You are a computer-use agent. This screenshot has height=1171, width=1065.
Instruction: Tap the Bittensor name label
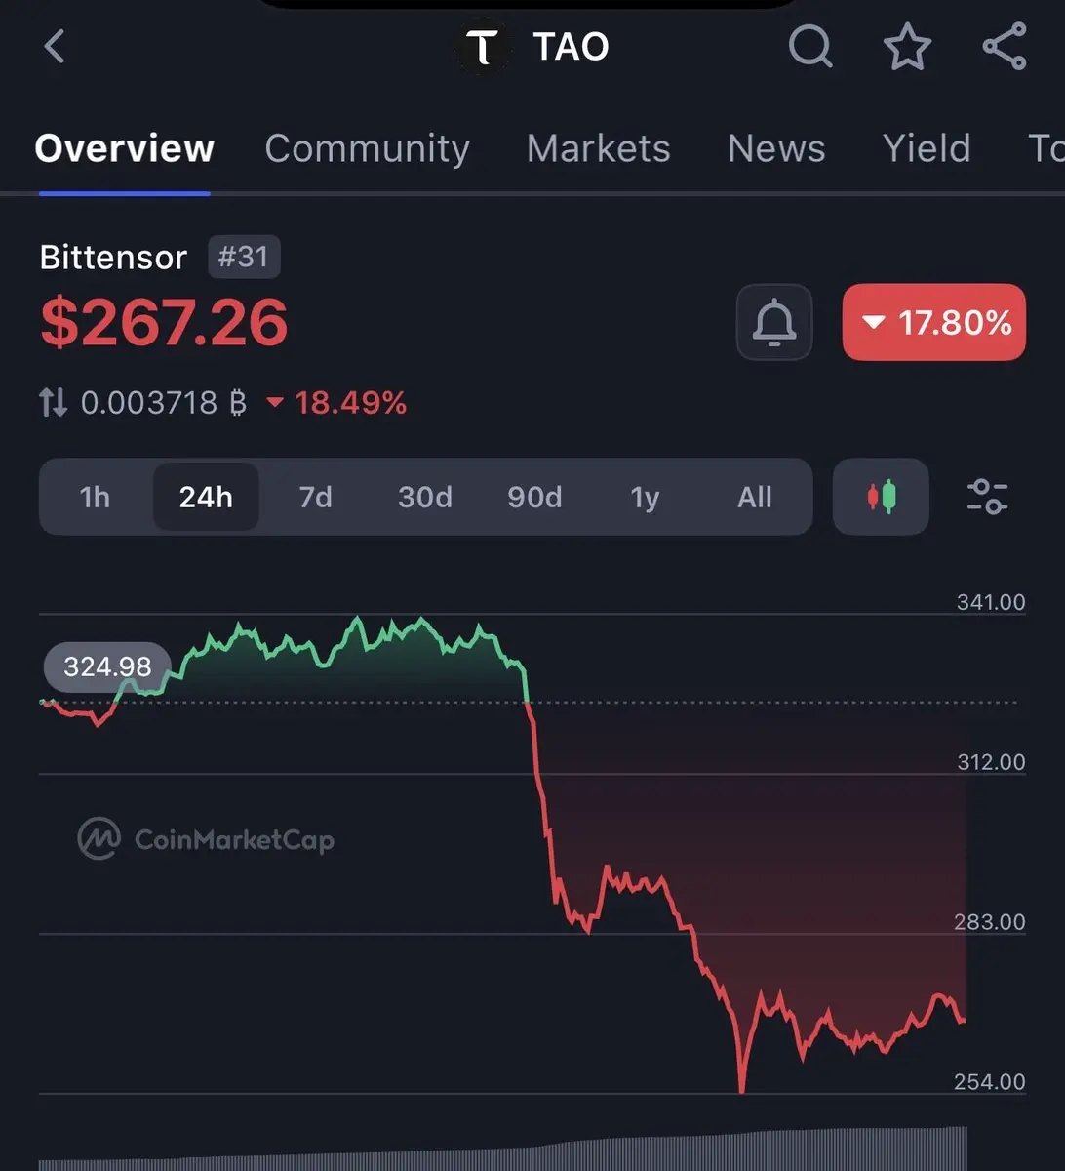click(113, 257)
